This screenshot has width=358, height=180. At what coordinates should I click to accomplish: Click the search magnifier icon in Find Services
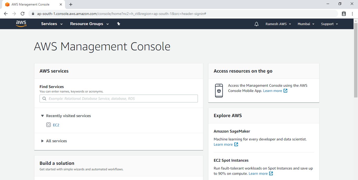click(x=44, y=99)
